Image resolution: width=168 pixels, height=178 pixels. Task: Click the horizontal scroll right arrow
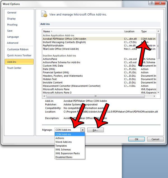(x=154, y=96)
